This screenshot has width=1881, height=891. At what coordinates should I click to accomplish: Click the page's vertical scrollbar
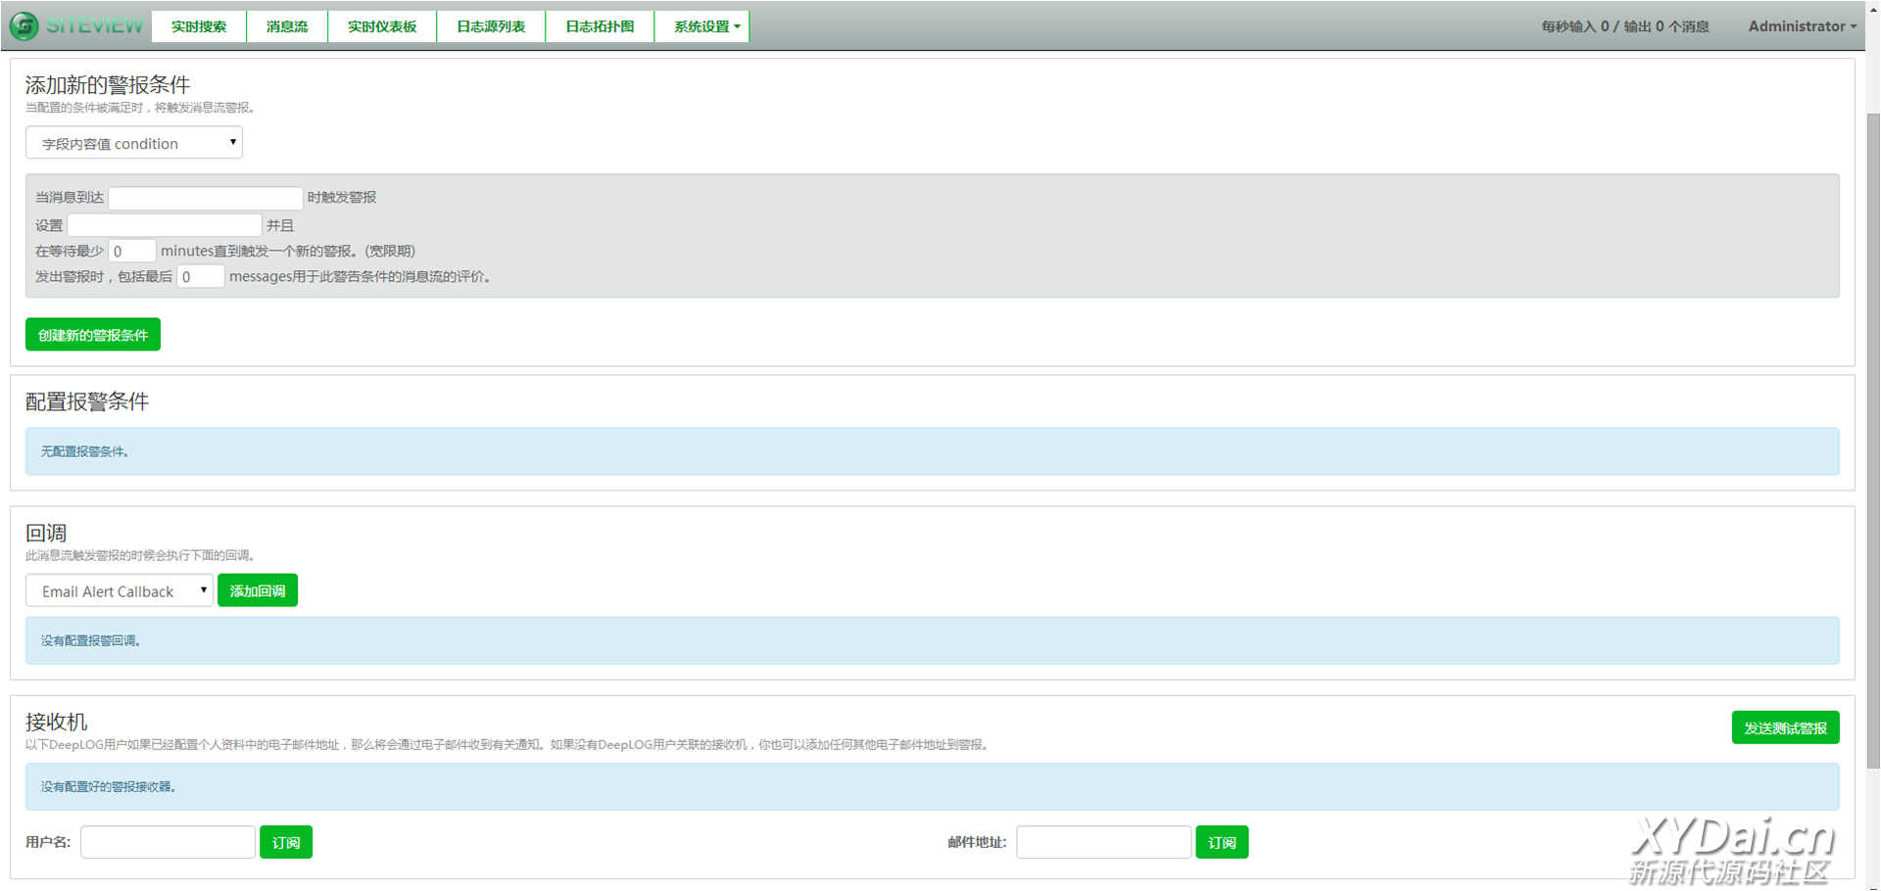pyautogui.click(x=1873, y=441)
